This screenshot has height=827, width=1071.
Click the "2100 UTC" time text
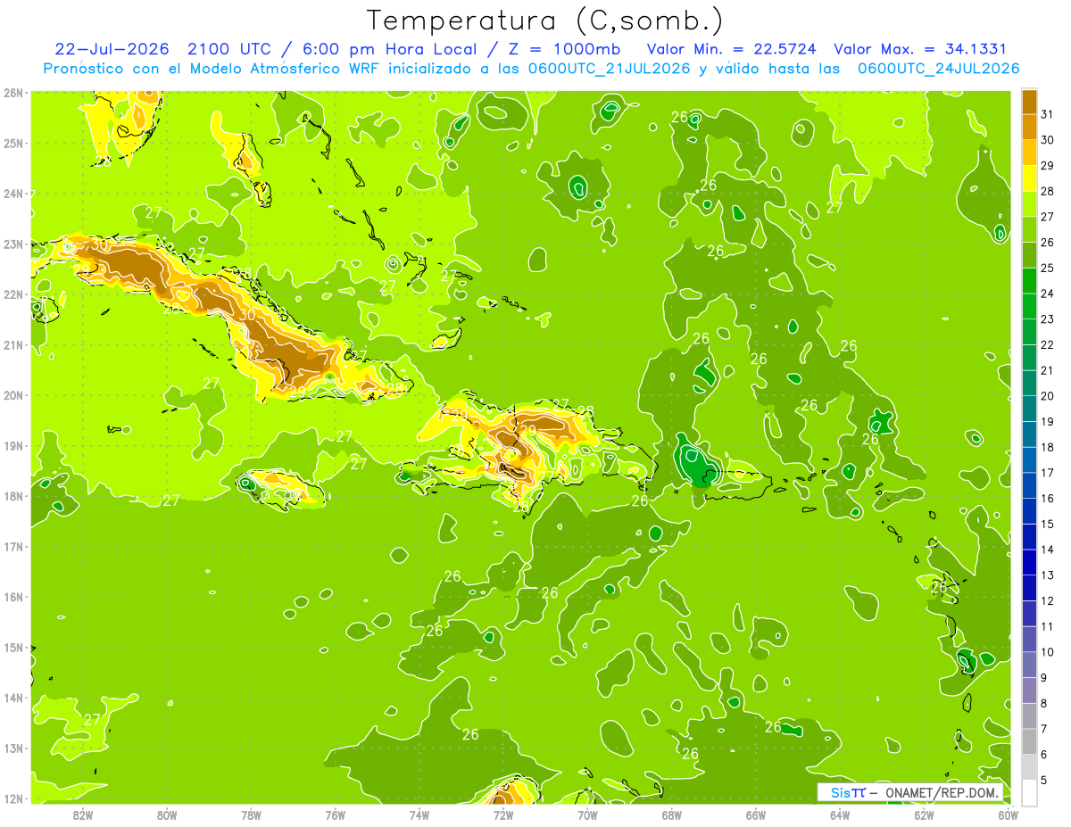[229, 48]
